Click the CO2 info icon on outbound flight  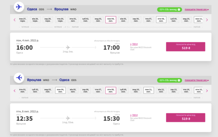coord(179,9)
